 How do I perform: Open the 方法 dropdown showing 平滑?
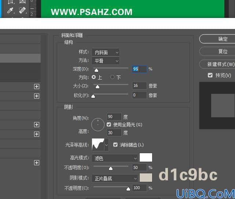coord(106,61)
